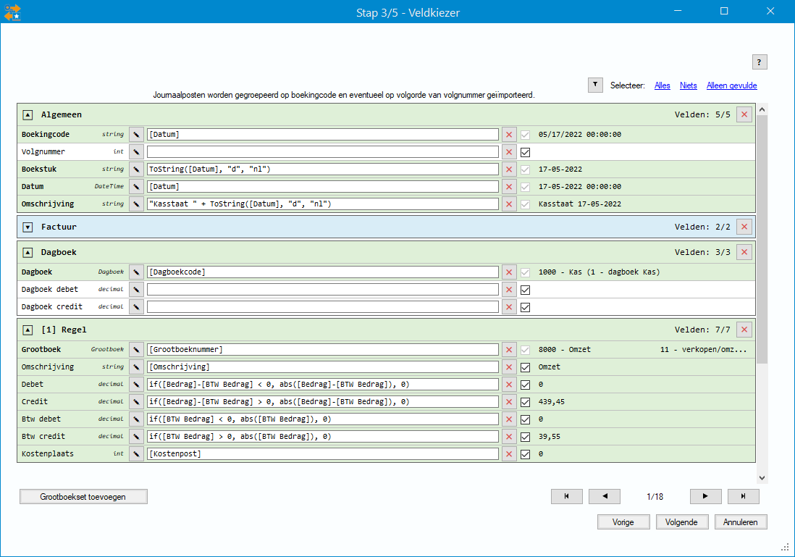
Task: Proceed with the Volgende button
Action: click(x=681, y=522)
